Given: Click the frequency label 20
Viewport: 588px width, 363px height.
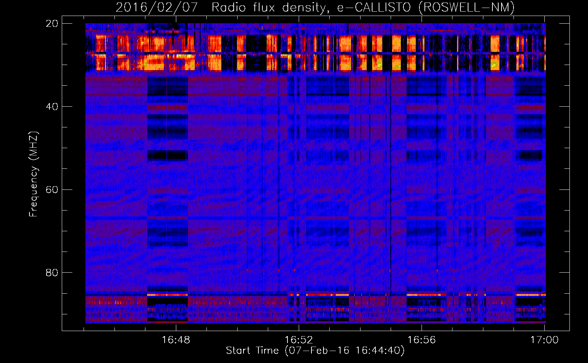Looking at the screenshot, I should point(52,24).
